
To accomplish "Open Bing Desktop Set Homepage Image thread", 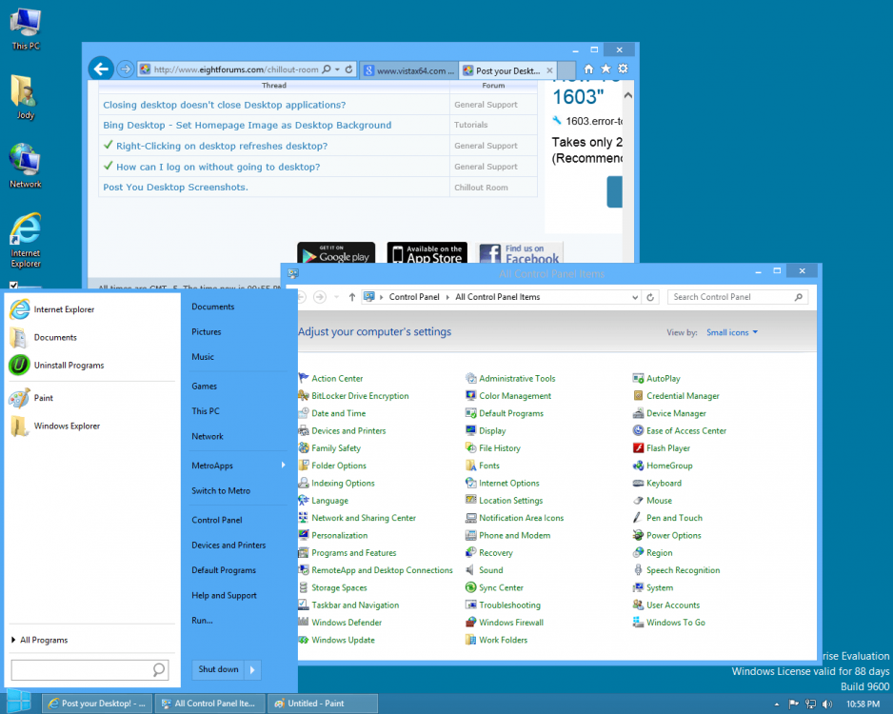I will click(x=248, y=126).
